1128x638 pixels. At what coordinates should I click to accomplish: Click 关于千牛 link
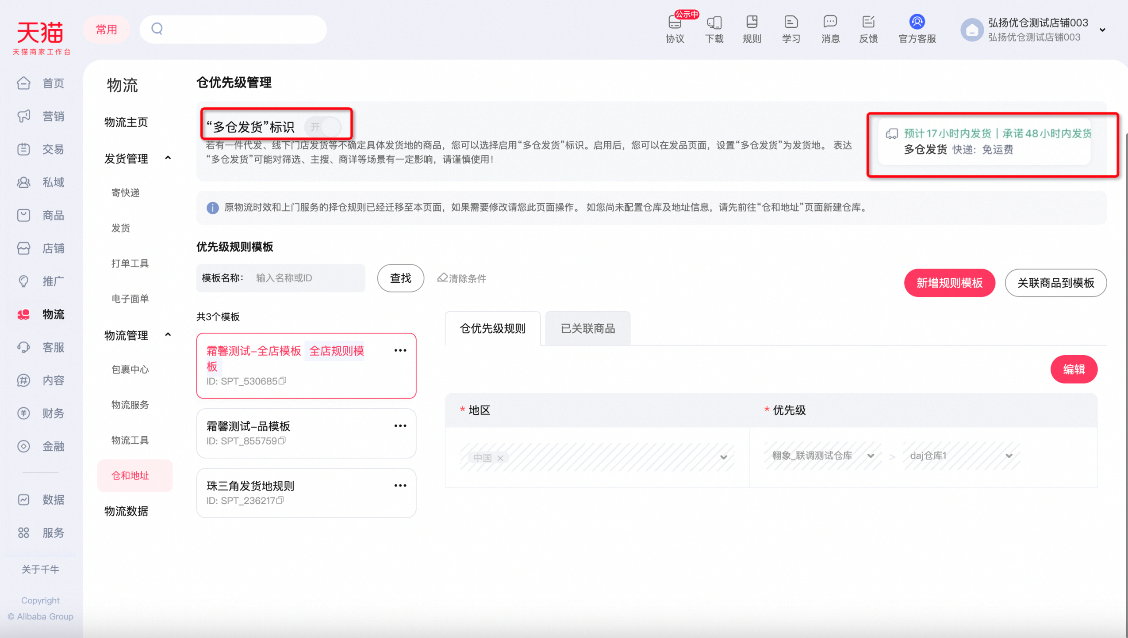pyautogui.click(x=40, y=569)
